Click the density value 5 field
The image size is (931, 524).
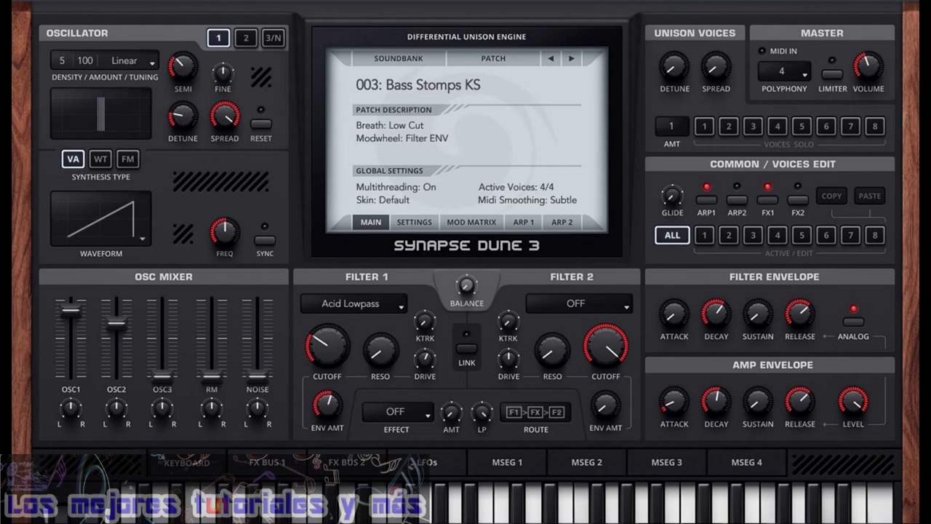click(62, 61)
